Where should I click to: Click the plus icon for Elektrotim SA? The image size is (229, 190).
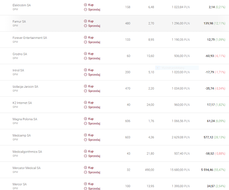(86, 5)
